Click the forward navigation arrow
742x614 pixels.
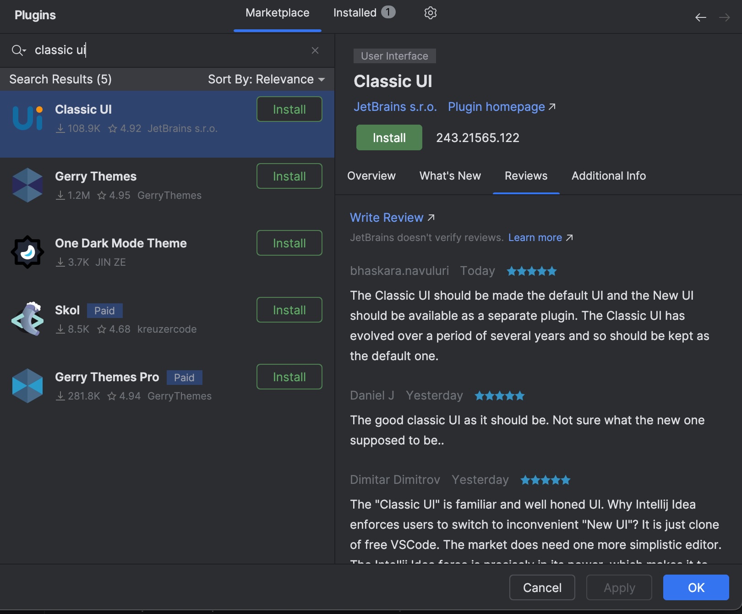725,17
